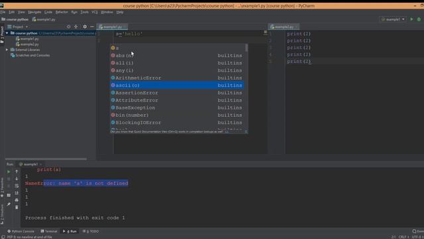Choose any(i) from the completion list
424x239 pixels.
coord(177,70)
